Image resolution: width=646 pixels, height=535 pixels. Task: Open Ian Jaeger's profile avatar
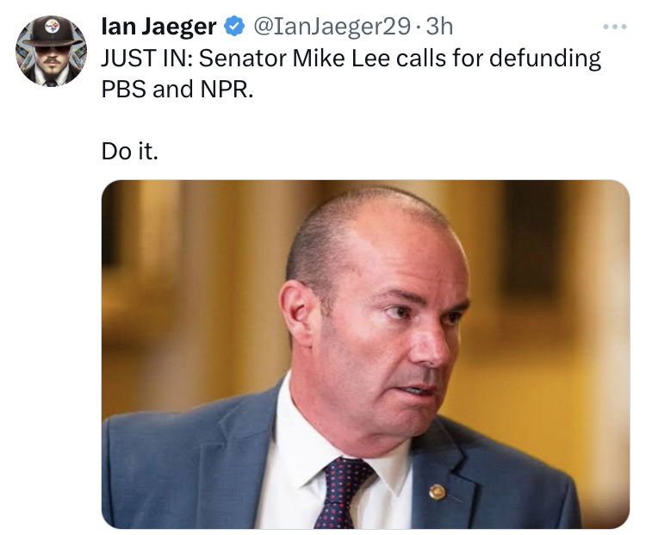[51, 51]
